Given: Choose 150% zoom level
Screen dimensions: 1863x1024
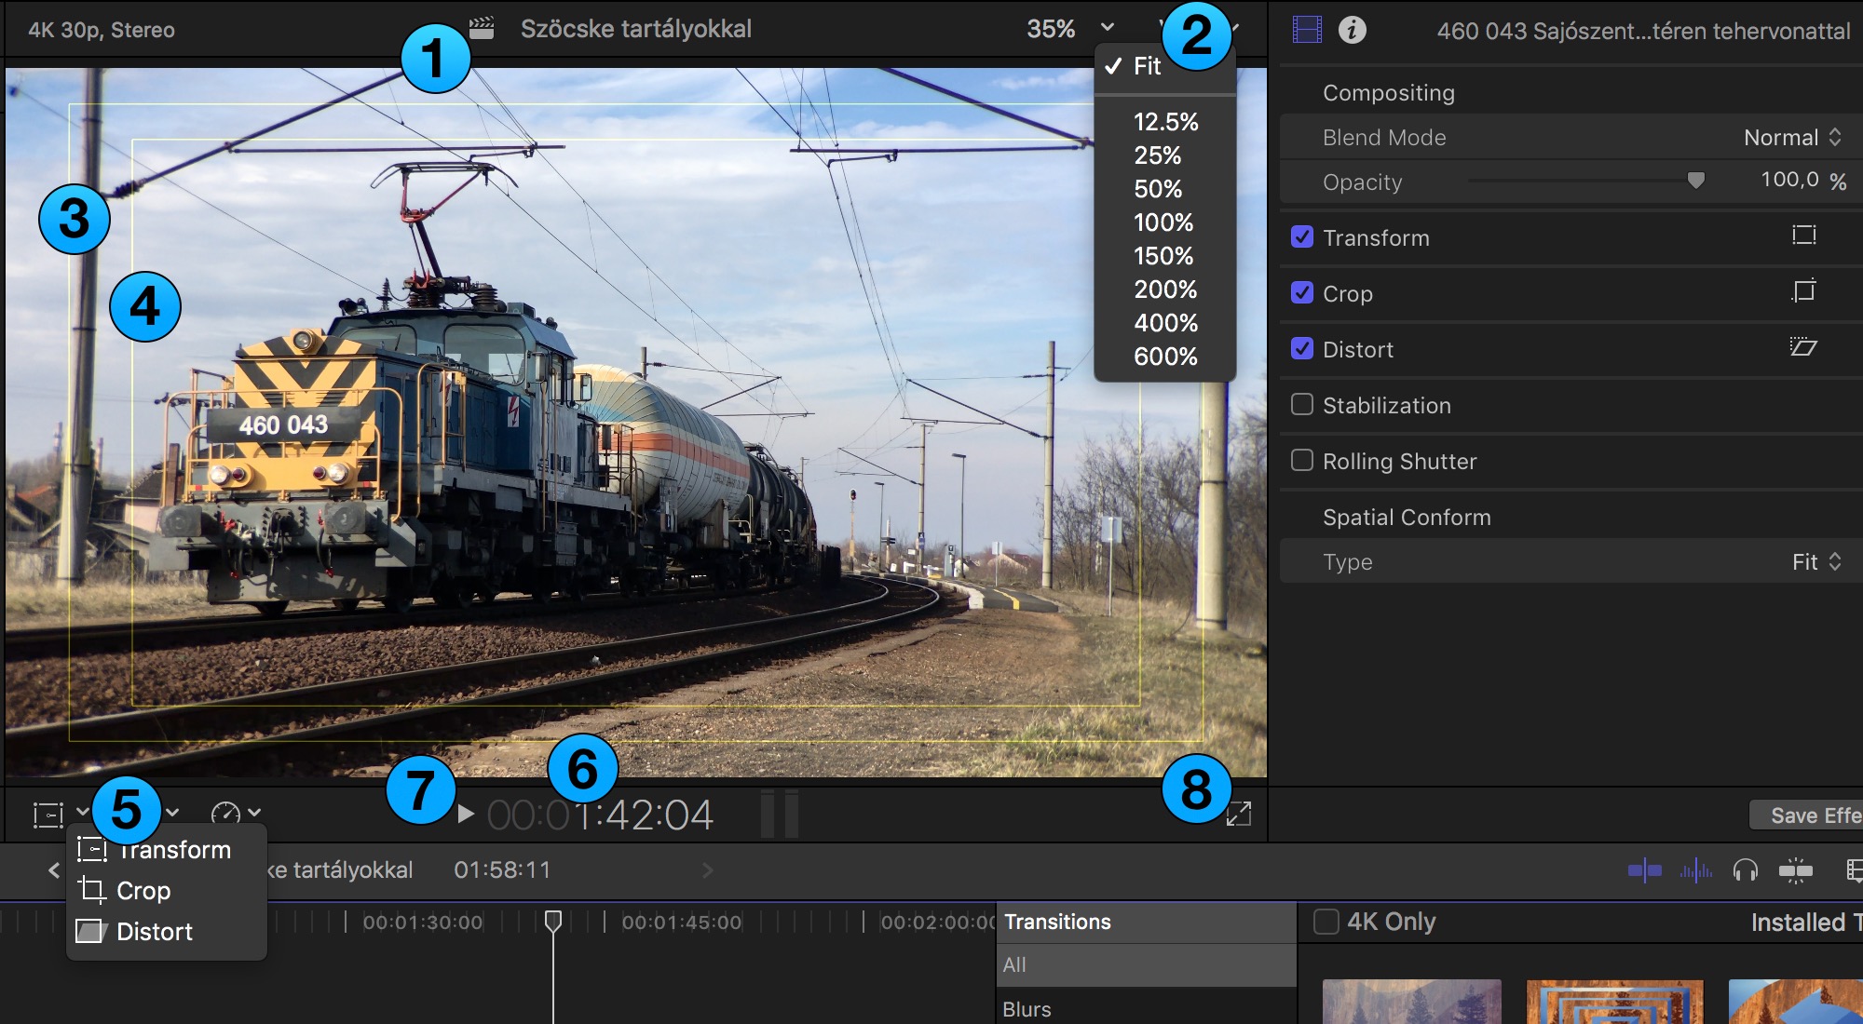Looking at the screenshot, I should coord(1164,256).
